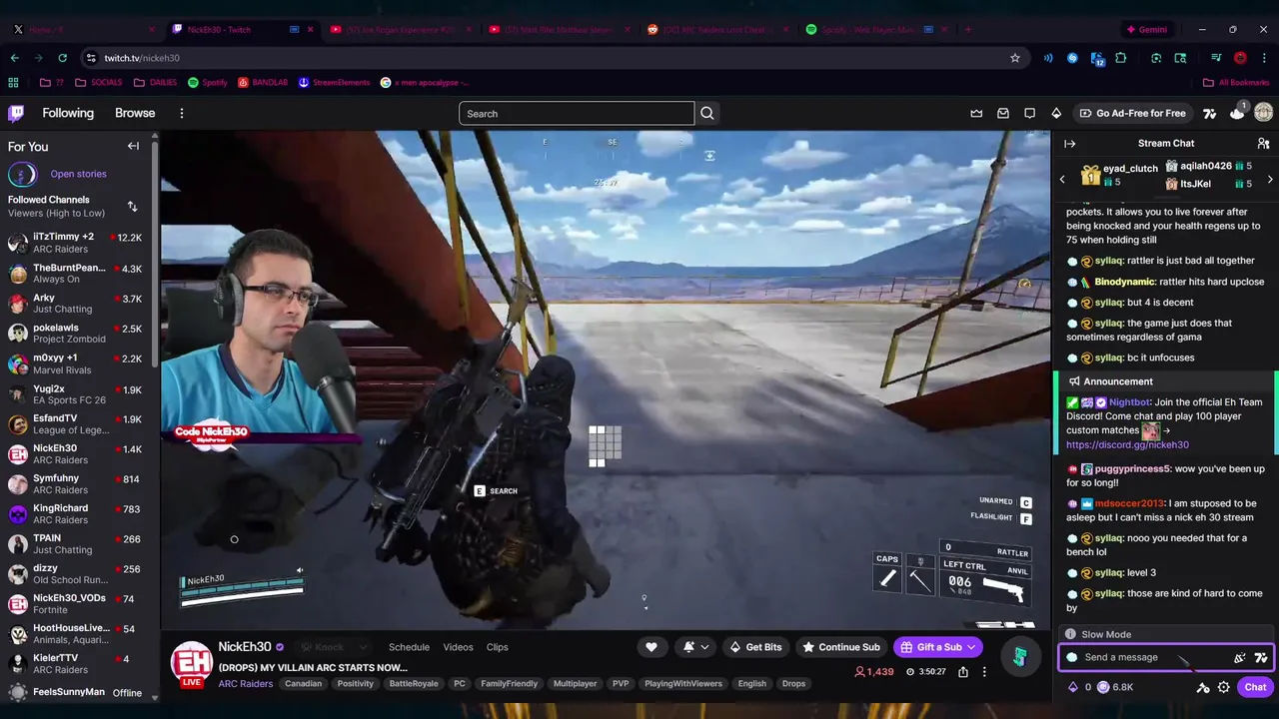Click the channel points 6.8K balance
The height and width of the screenshot is (719, 1279).
point(1115,687)
